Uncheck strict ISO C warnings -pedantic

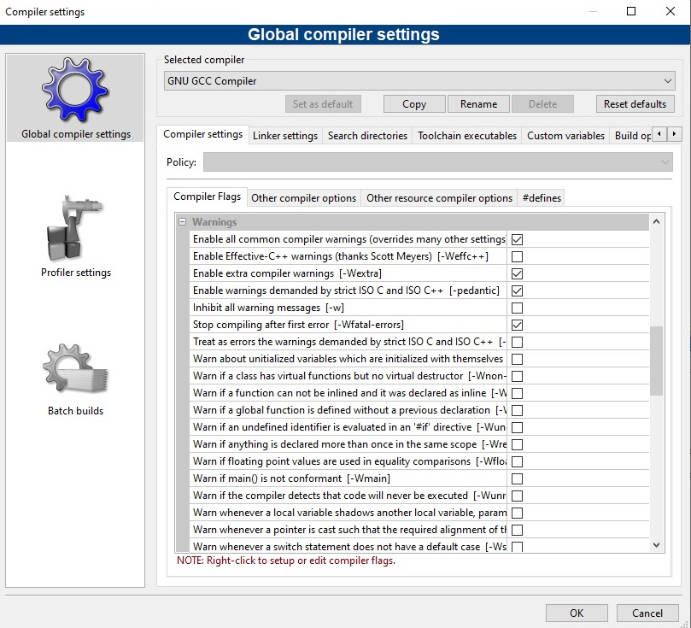(x=517, y=291)
